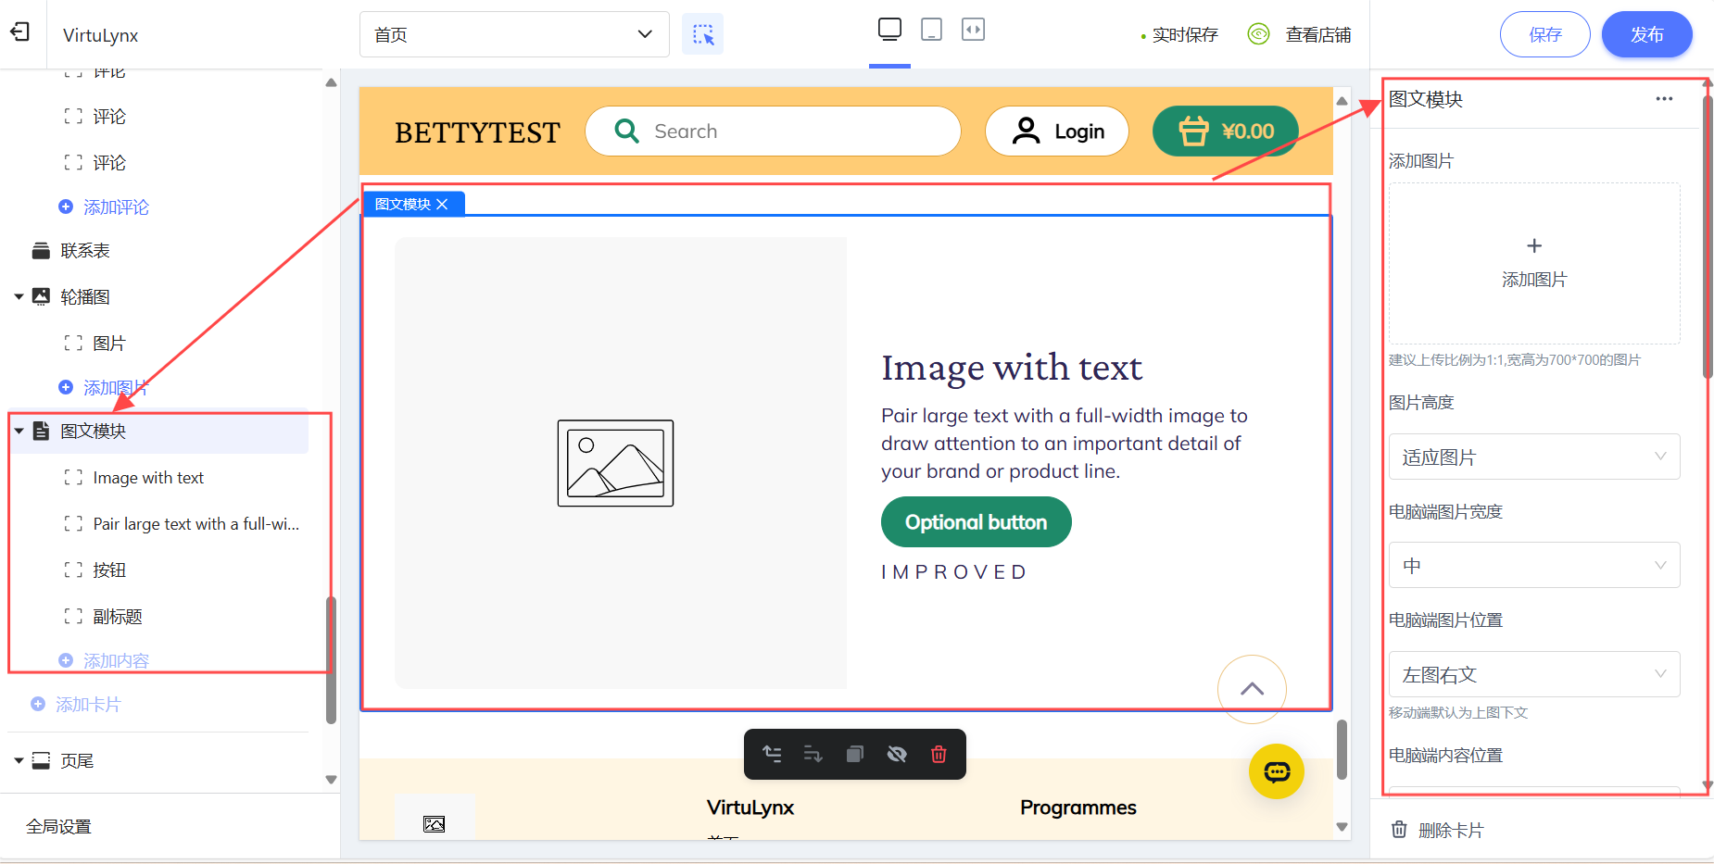Open the 电脑端图片宽度 dropdown showing 中
The width and height of the screenshot is (1714, 864).
[1534, 565]
